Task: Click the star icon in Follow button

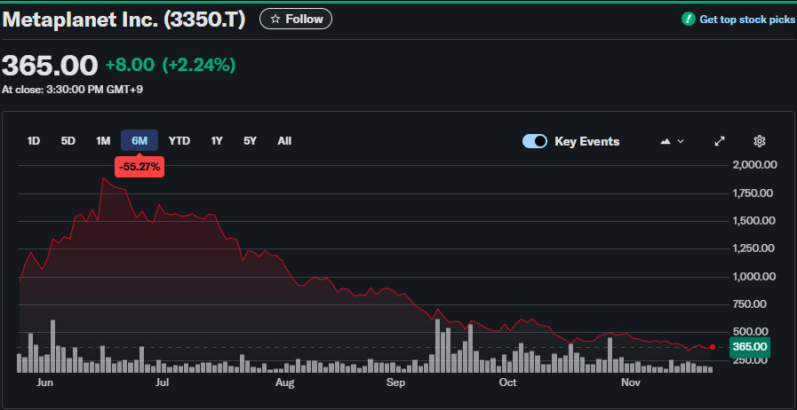Action: pyautogui.click(x=275, y=19)
